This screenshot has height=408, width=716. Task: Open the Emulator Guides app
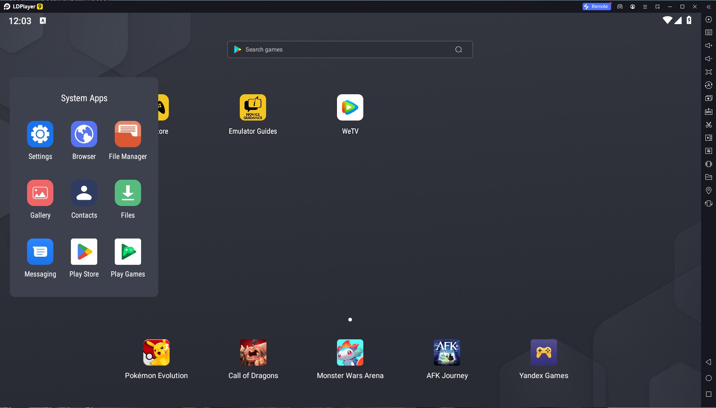point(253,107)
